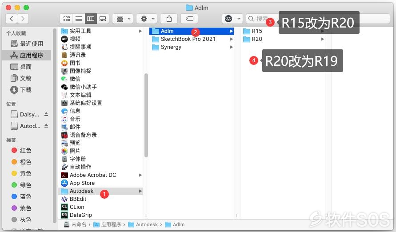
Task: Expand the R20 folder arrow
Action: pos(323,39)
